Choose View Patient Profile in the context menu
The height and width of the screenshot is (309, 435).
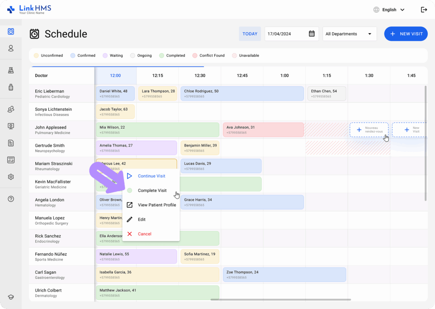click(156, 205)
